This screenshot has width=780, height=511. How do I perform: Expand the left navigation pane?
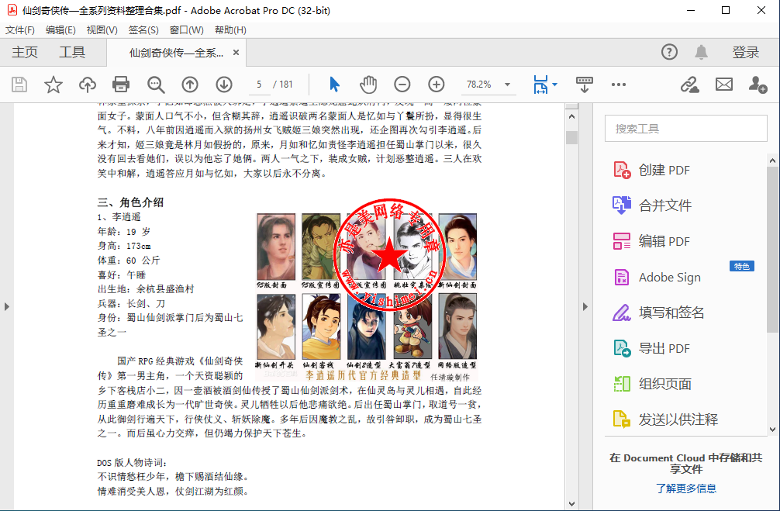point(6,306)
